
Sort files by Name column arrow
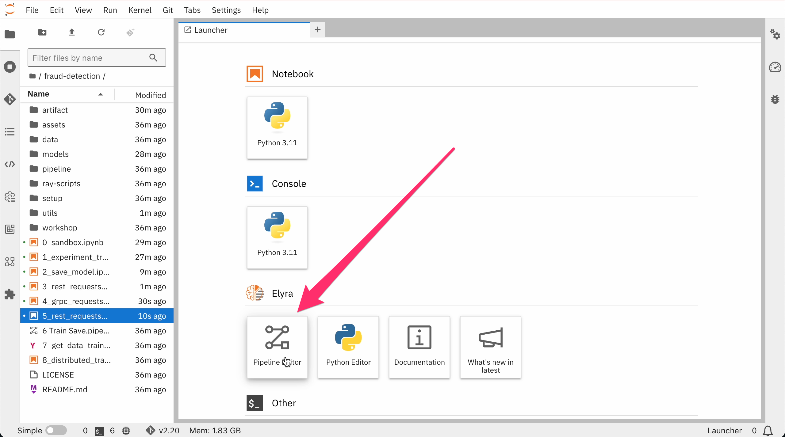coord(100,94)
